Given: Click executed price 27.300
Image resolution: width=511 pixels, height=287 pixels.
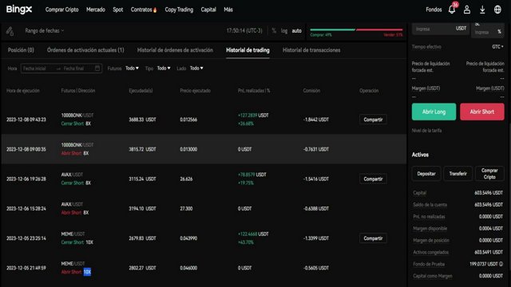Looking at the screenshot, I should tap(186, 209).
